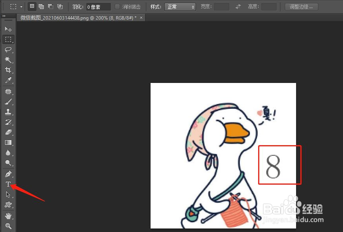Select the Lasso tool
This screenshot has height=232, width=343.
pos(8,50)
